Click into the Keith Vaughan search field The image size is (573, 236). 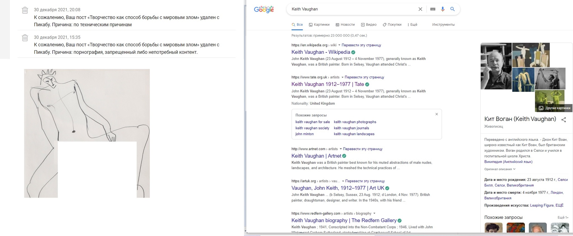tap(350, 9)
